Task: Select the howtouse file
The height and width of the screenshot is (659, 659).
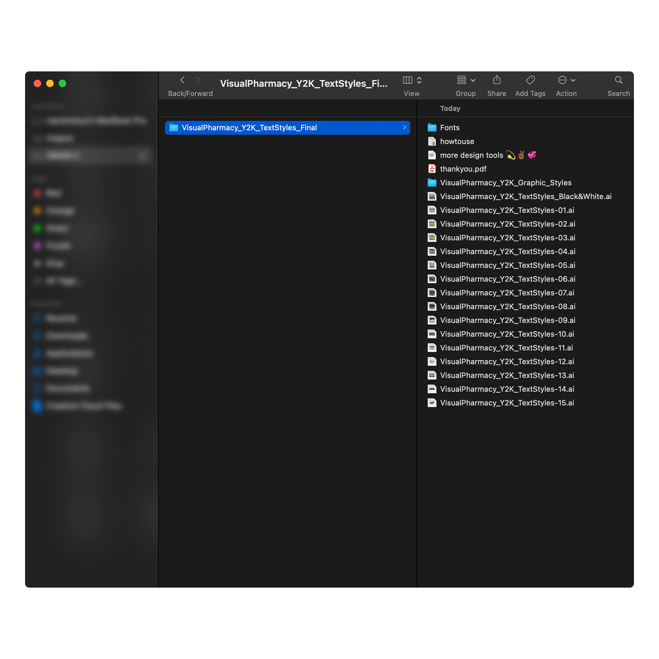Action: click(x=457, y=141)
